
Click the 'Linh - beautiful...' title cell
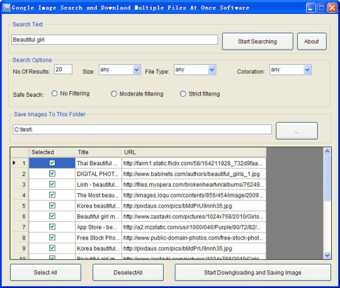coord(98,184)
